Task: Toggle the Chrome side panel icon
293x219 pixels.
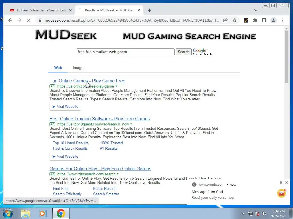Action: [264, 20]
